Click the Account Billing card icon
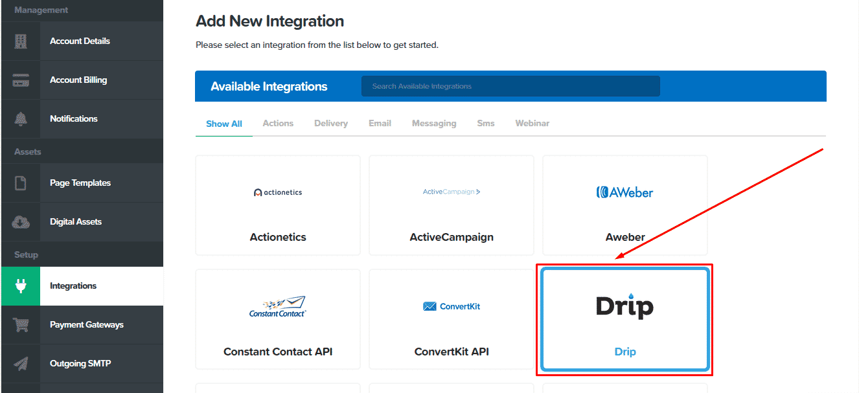Image resolution: width=859 pixels, height=393 pixels. pyautogui.click(x=20, y=80)
